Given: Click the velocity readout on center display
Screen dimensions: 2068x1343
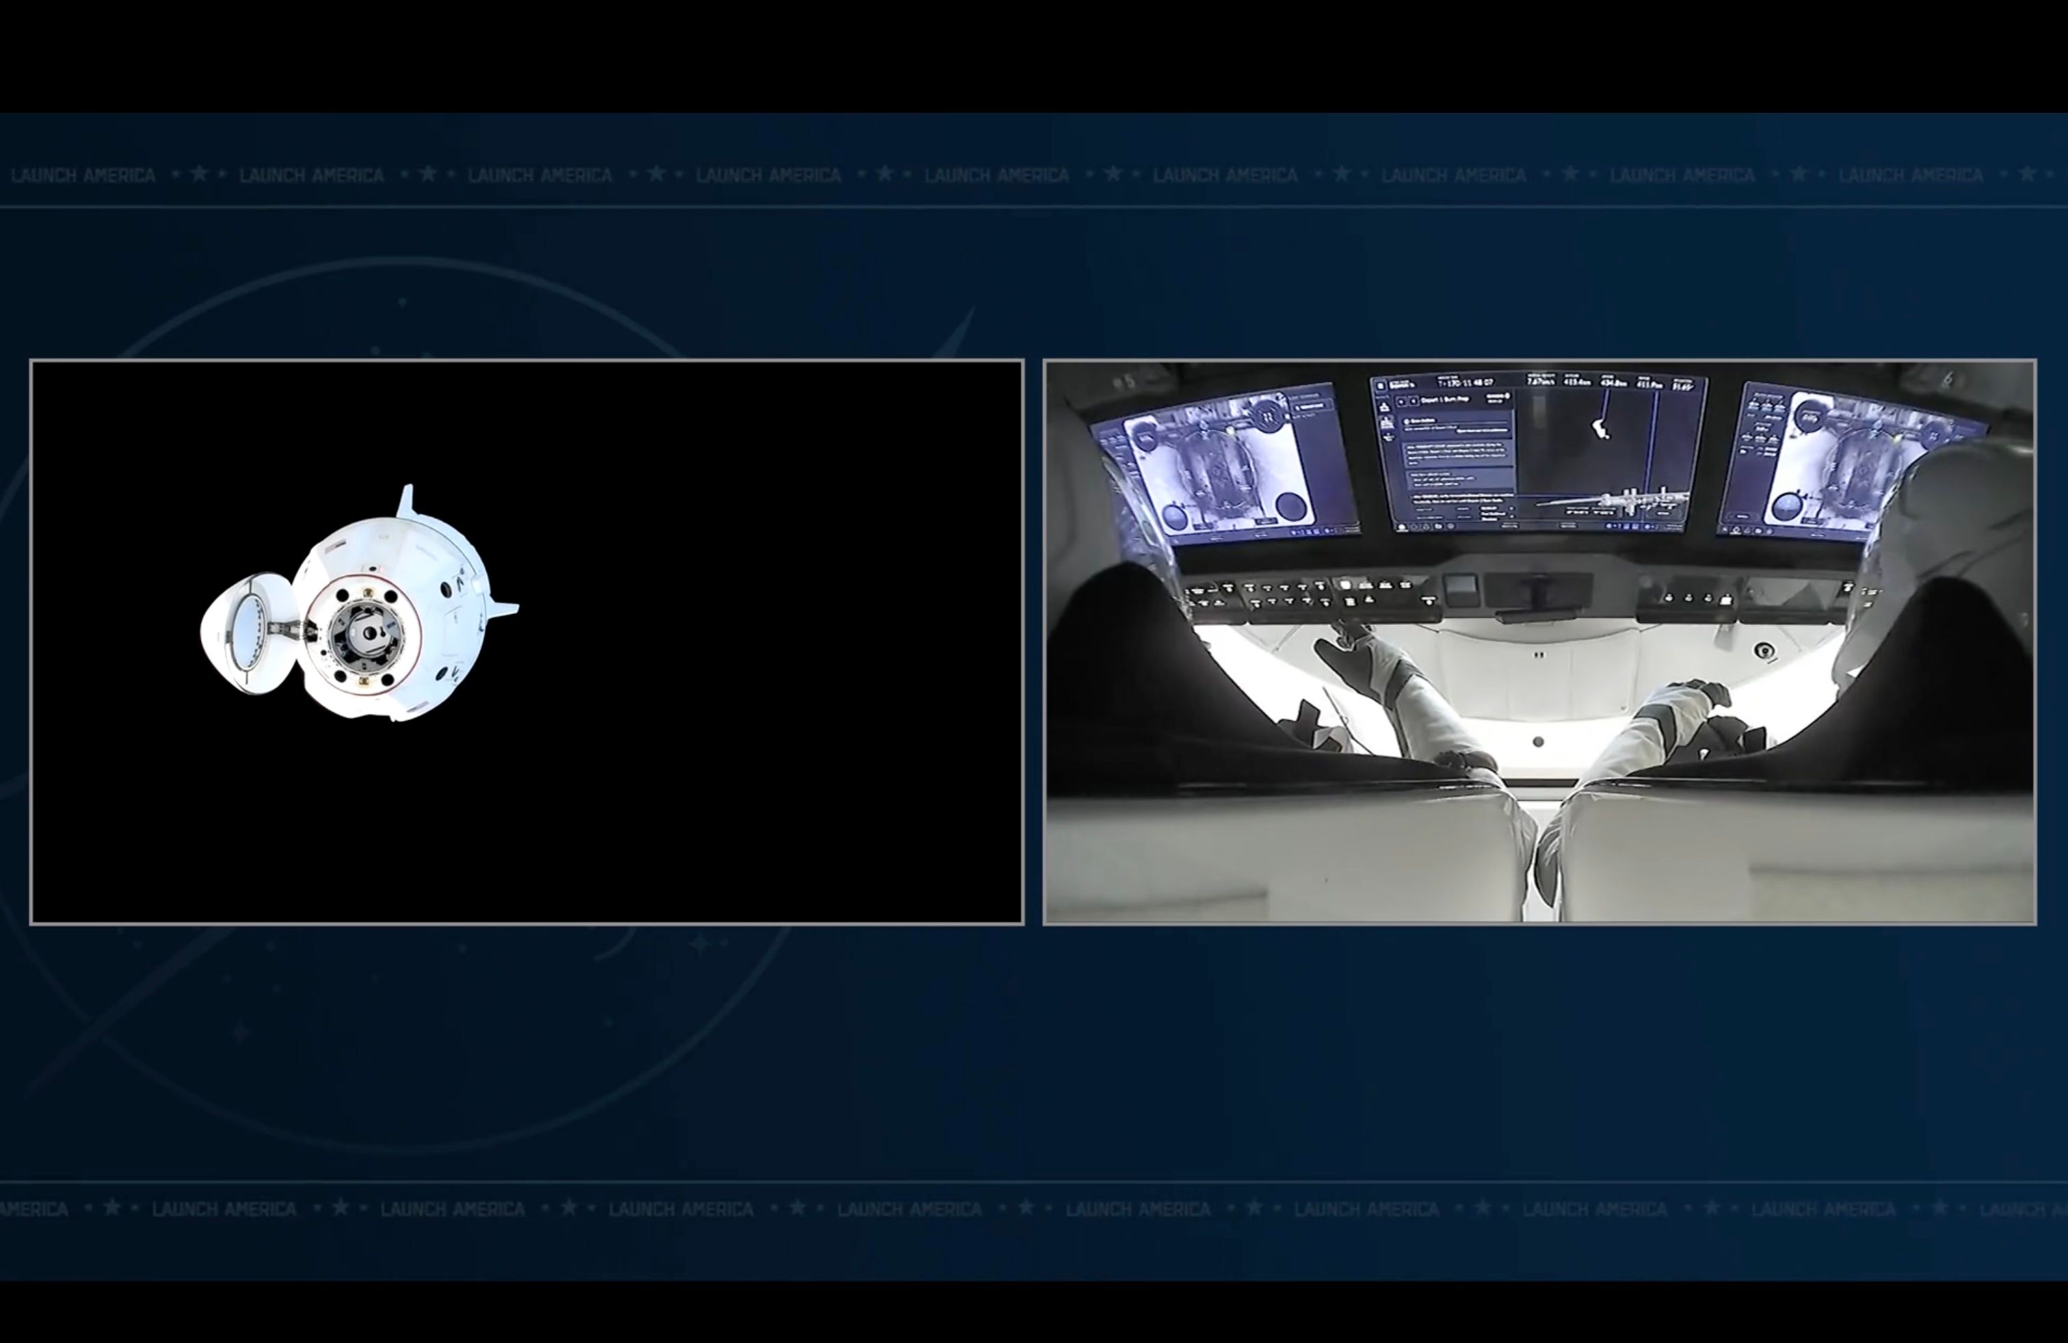Looking at the screenshot, I should coord(1541,380).
